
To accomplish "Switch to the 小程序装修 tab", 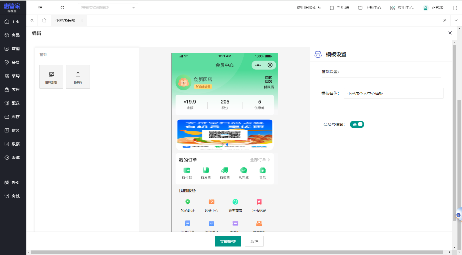I will pyautogui.click(x=65, y=20).
